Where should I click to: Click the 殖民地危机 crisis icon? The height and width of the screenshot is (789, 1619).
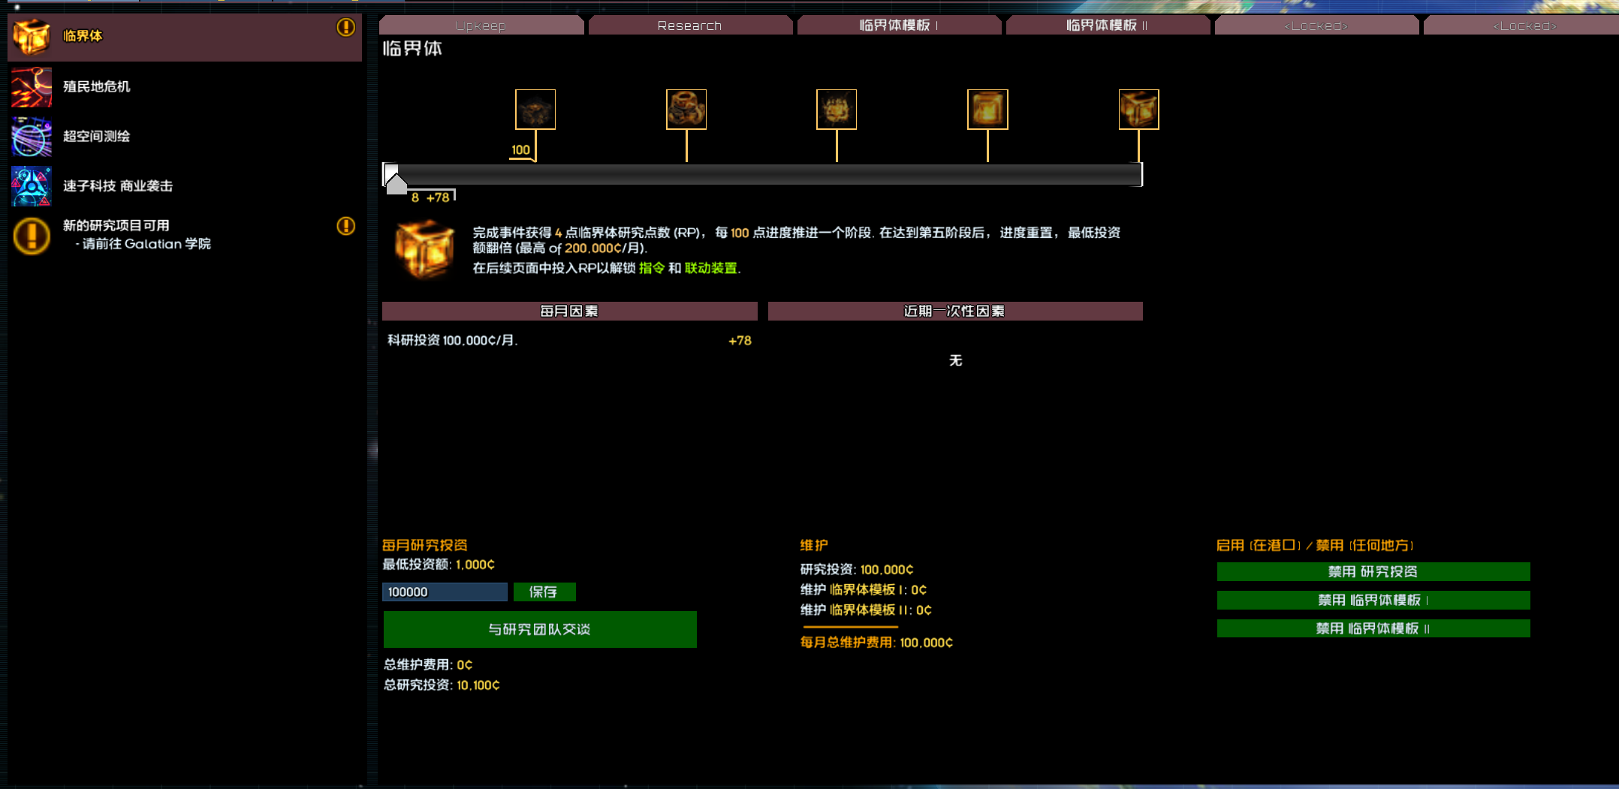[31, 86]
